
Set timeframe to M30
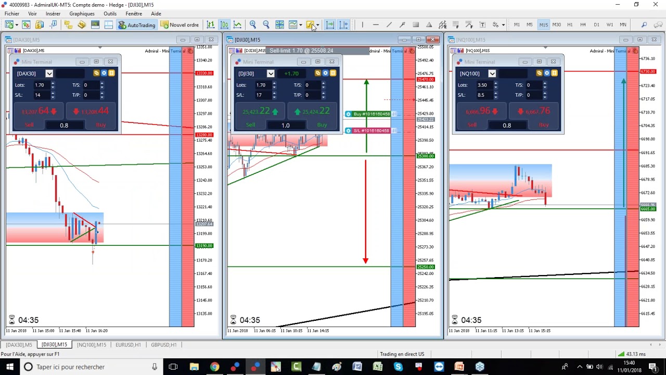click(x=556, y=24)
